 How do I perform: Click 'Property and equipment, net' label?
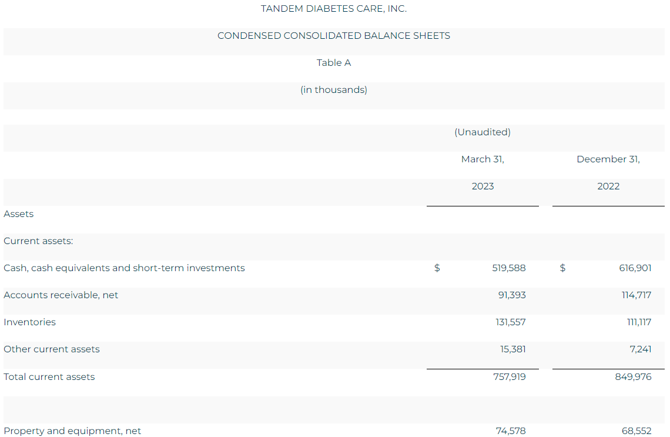pos(72,431)
